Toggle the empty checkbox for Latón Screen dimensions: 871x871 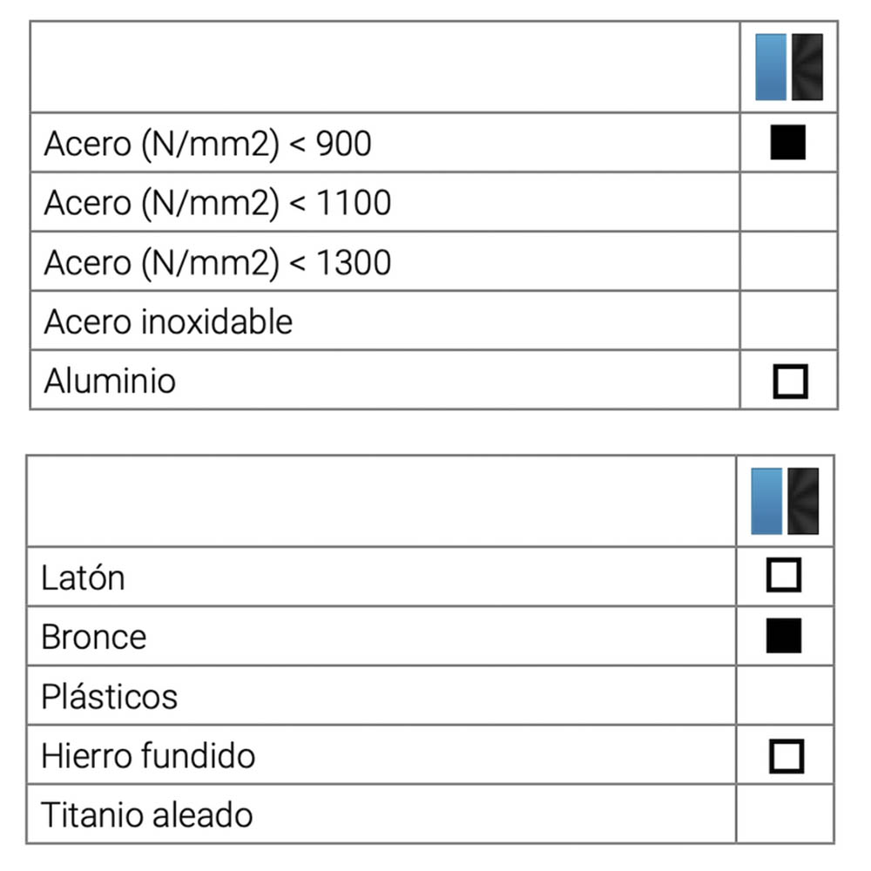click(x=784, y=576)
